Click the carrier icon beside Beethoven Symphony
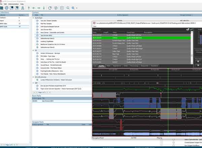This screenshot has height=148, width=202. coord(37,44)
